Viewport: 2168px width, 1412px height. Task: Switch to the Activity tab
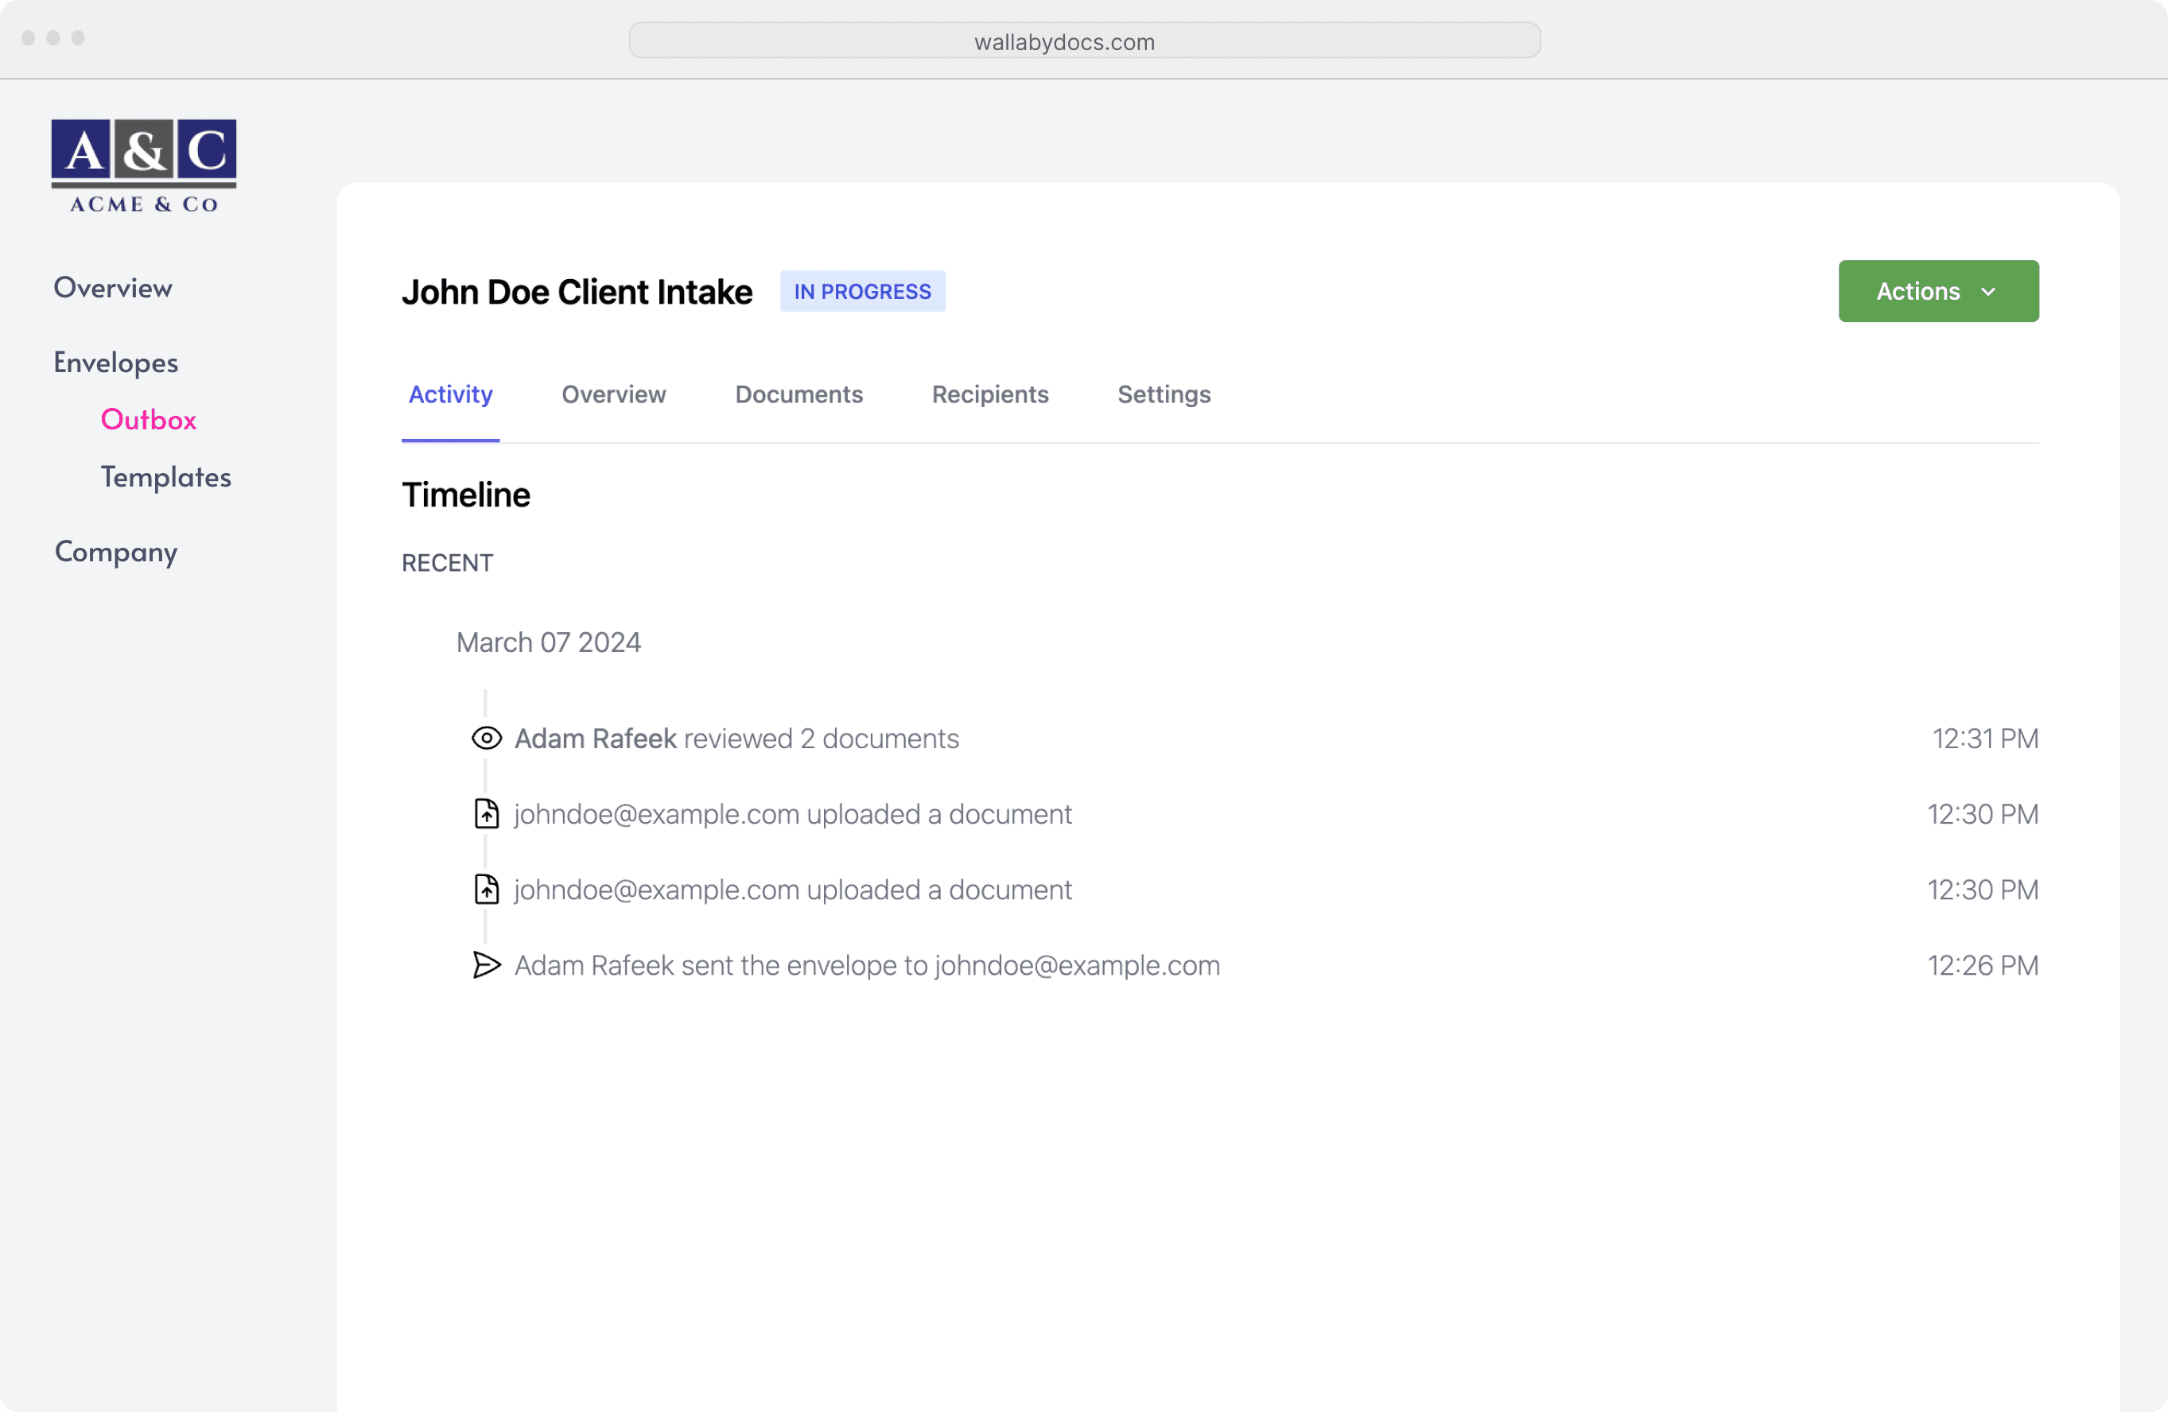(450, 394)
